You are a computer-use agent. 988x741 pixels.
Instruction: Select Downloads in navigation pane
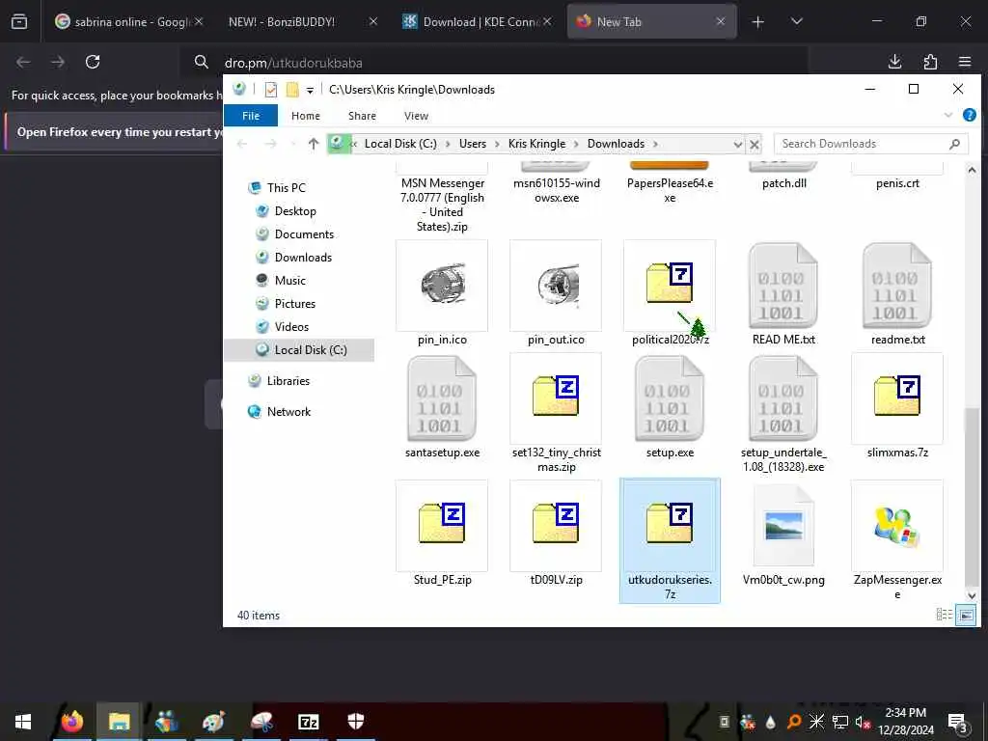[303, 257]
